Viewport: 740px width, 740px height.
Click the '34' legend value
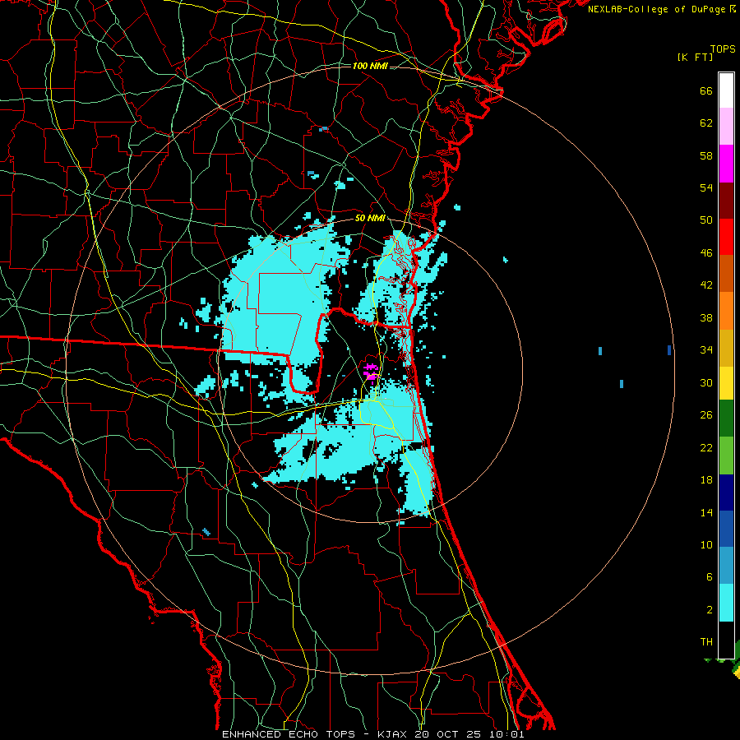[x=706, y=349]
